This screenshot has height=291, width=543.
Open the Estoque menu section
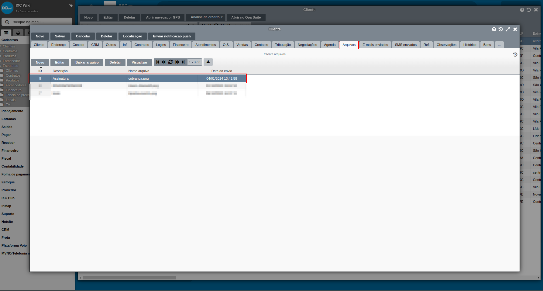(x=8, y=182)
